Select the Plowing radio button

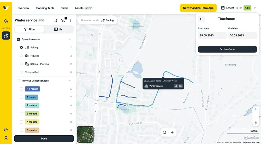point(21,56)
